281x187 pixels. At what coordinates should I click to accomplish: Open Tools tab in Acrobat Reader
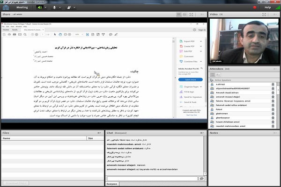coord(15,30)
